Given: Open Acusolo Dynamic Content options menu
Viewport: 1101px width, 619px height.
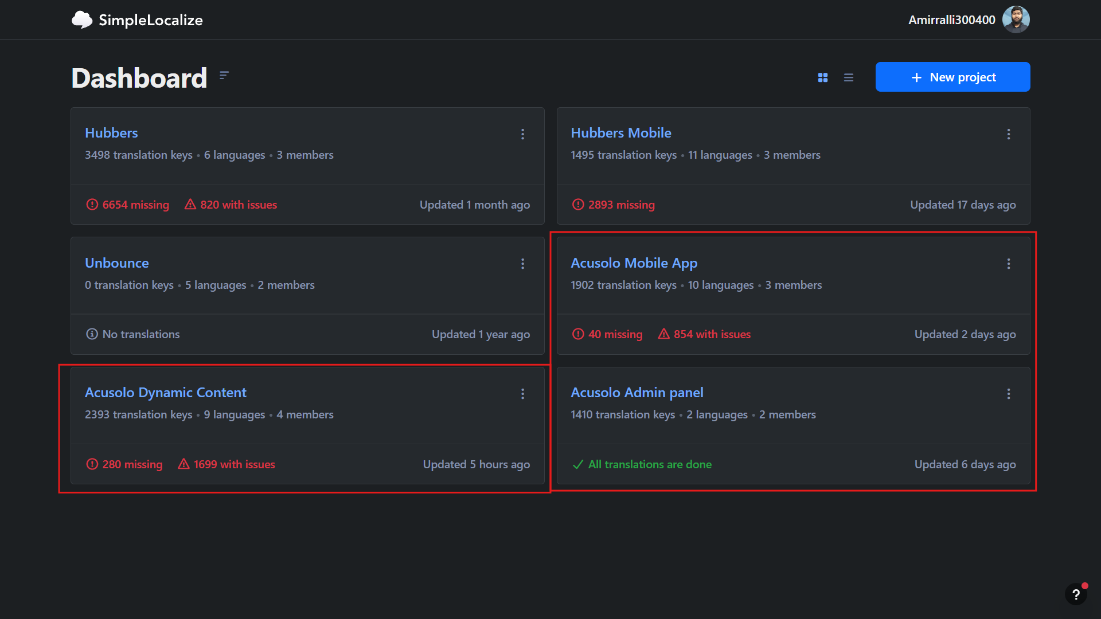Looking at the screenshot, I should point(522,394).
